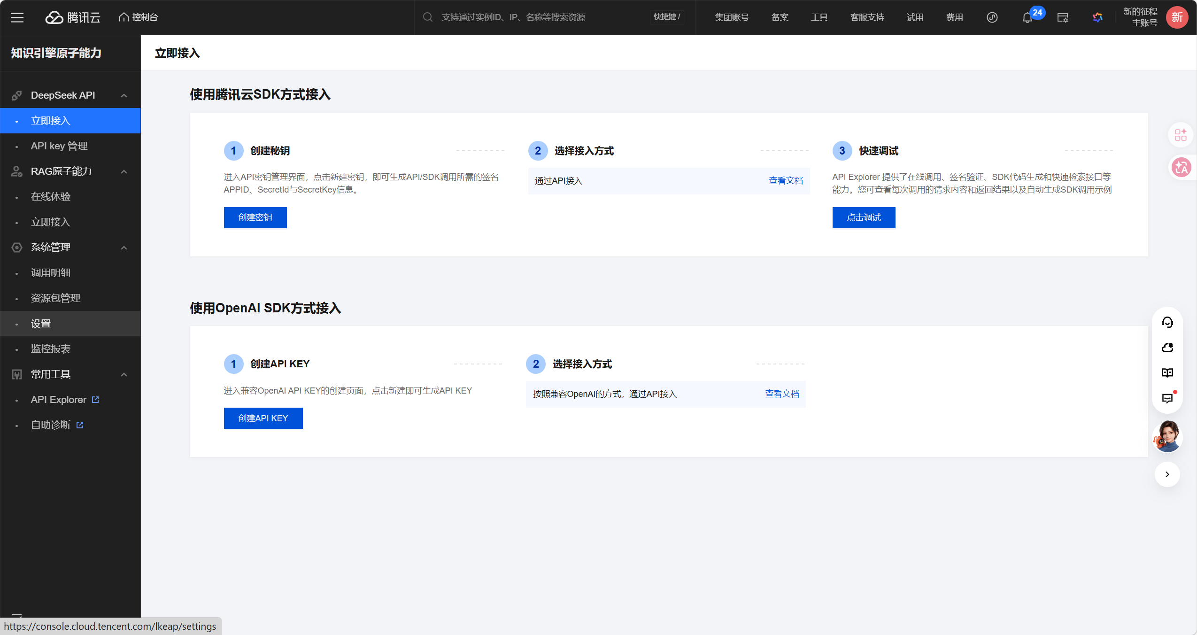Open 监控报表 page
1197x635 pixels.
pos(70,349)
